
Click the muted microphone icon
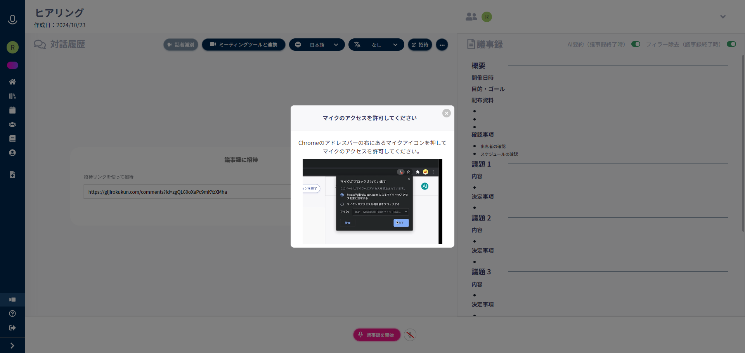[410, 335]
